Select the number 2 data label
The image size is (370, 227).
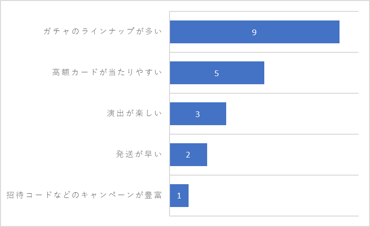pyautogui.click(x=188, y=155)
